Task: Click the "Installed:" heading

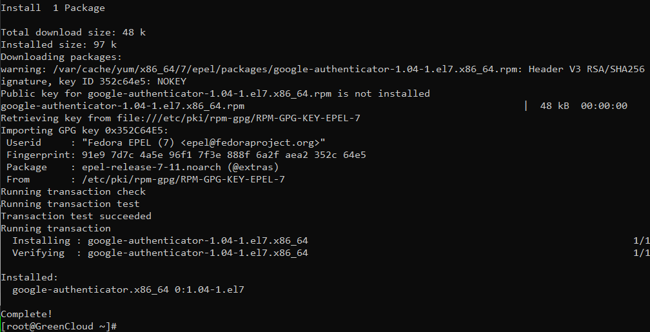Action: point(30,277)
